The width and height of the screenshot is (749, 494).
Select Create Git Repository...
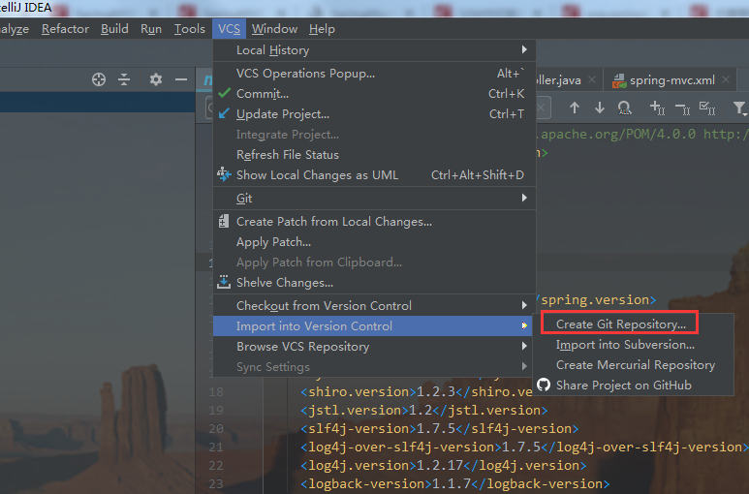click(634, 324)
